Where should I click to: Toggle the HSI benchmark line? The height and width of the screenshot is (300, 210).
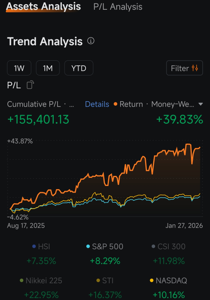pos(41,246)
